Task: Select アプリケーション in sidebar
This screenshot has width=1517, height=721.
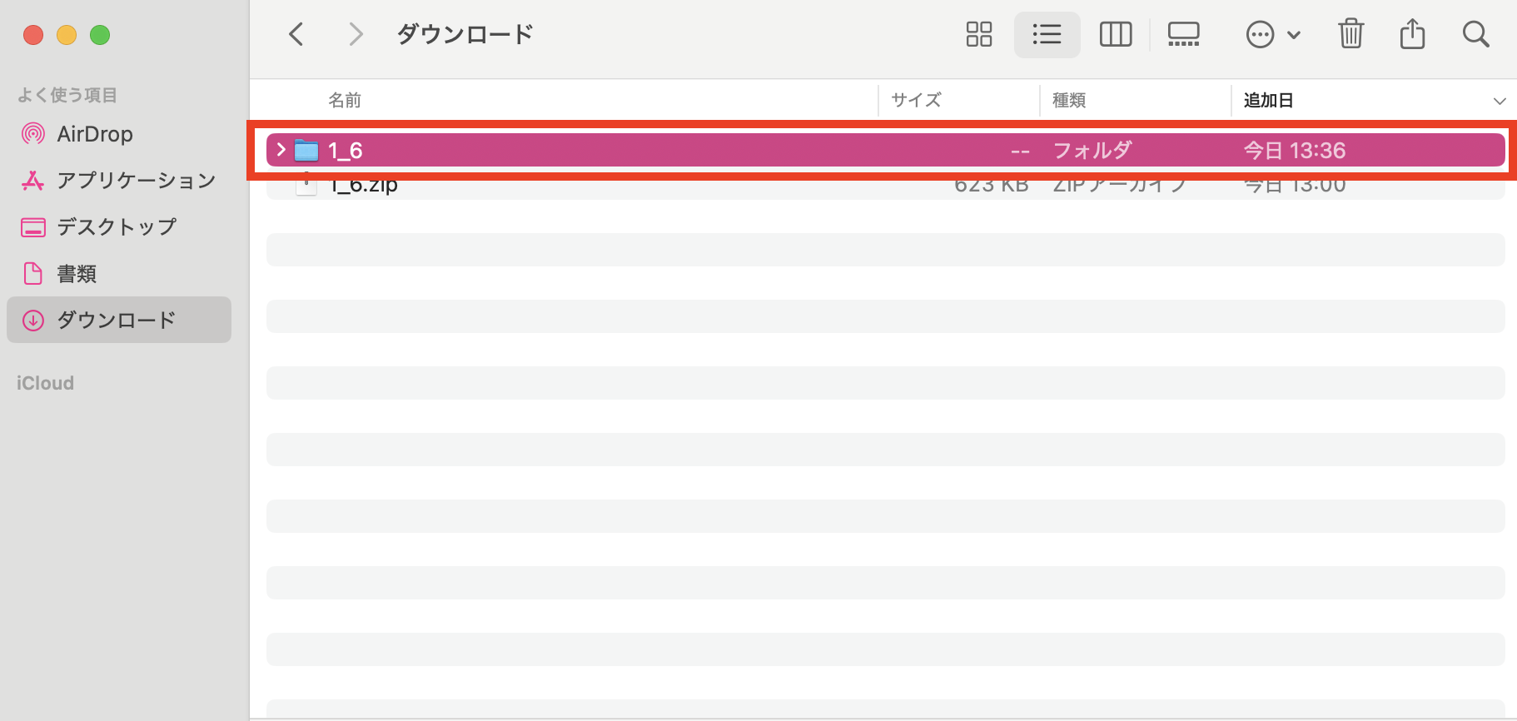Action: point(136,181)
